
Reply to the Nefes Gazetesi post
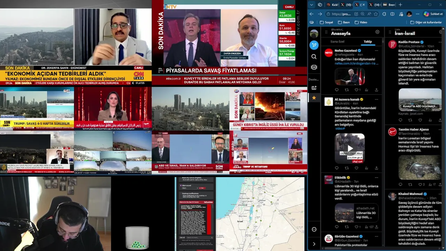tap(337, 90)
